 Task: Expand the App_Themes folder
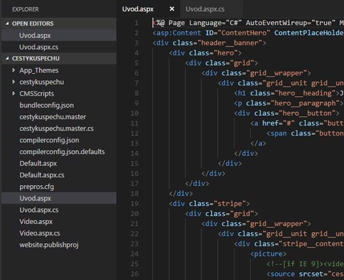click(x=13, y=70)
